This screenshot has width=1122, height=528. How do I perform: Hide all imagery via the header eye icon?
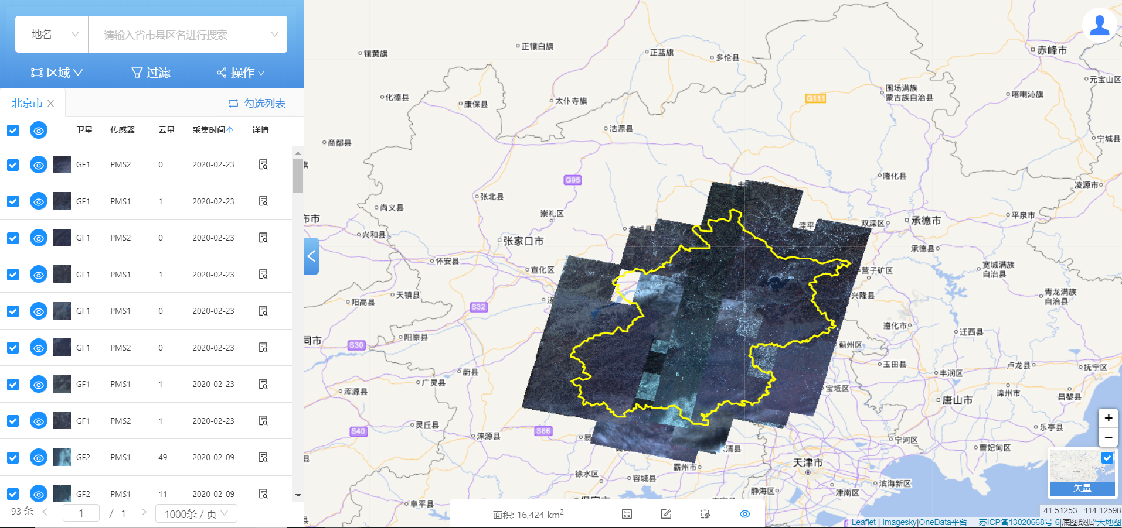pos(39,131)
